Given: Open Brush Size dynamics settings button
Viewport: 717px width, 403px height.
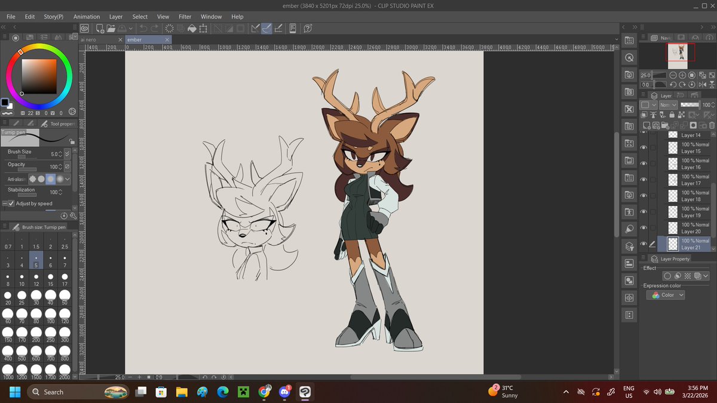Looking at the screenshot, I should pos(67,154).
